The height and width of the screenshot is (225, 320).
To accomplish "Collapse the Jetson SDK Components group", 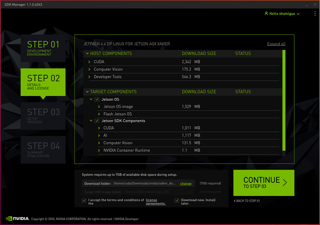I will (91, 121).
